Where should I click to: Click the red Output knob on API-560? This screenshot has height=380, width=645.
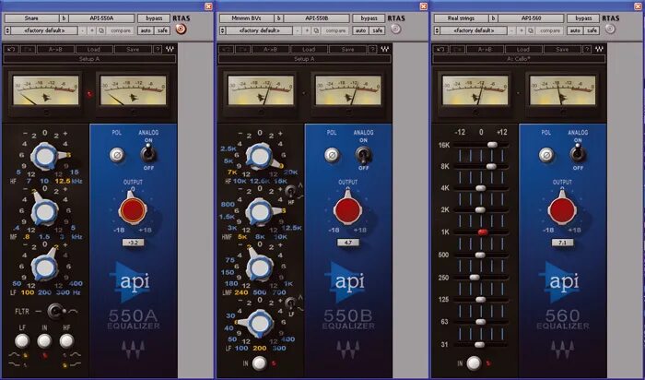pos(562,210)
